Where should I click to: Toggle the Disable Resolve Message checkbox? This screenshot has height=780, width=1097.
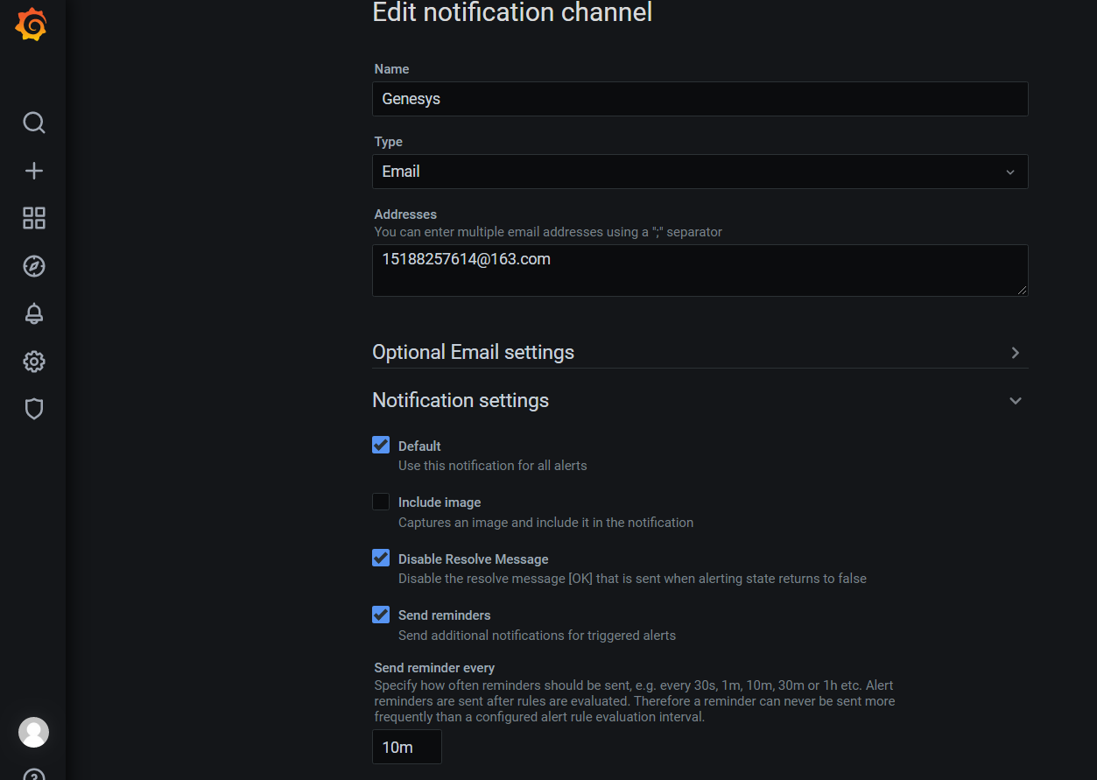coord(381,559)
